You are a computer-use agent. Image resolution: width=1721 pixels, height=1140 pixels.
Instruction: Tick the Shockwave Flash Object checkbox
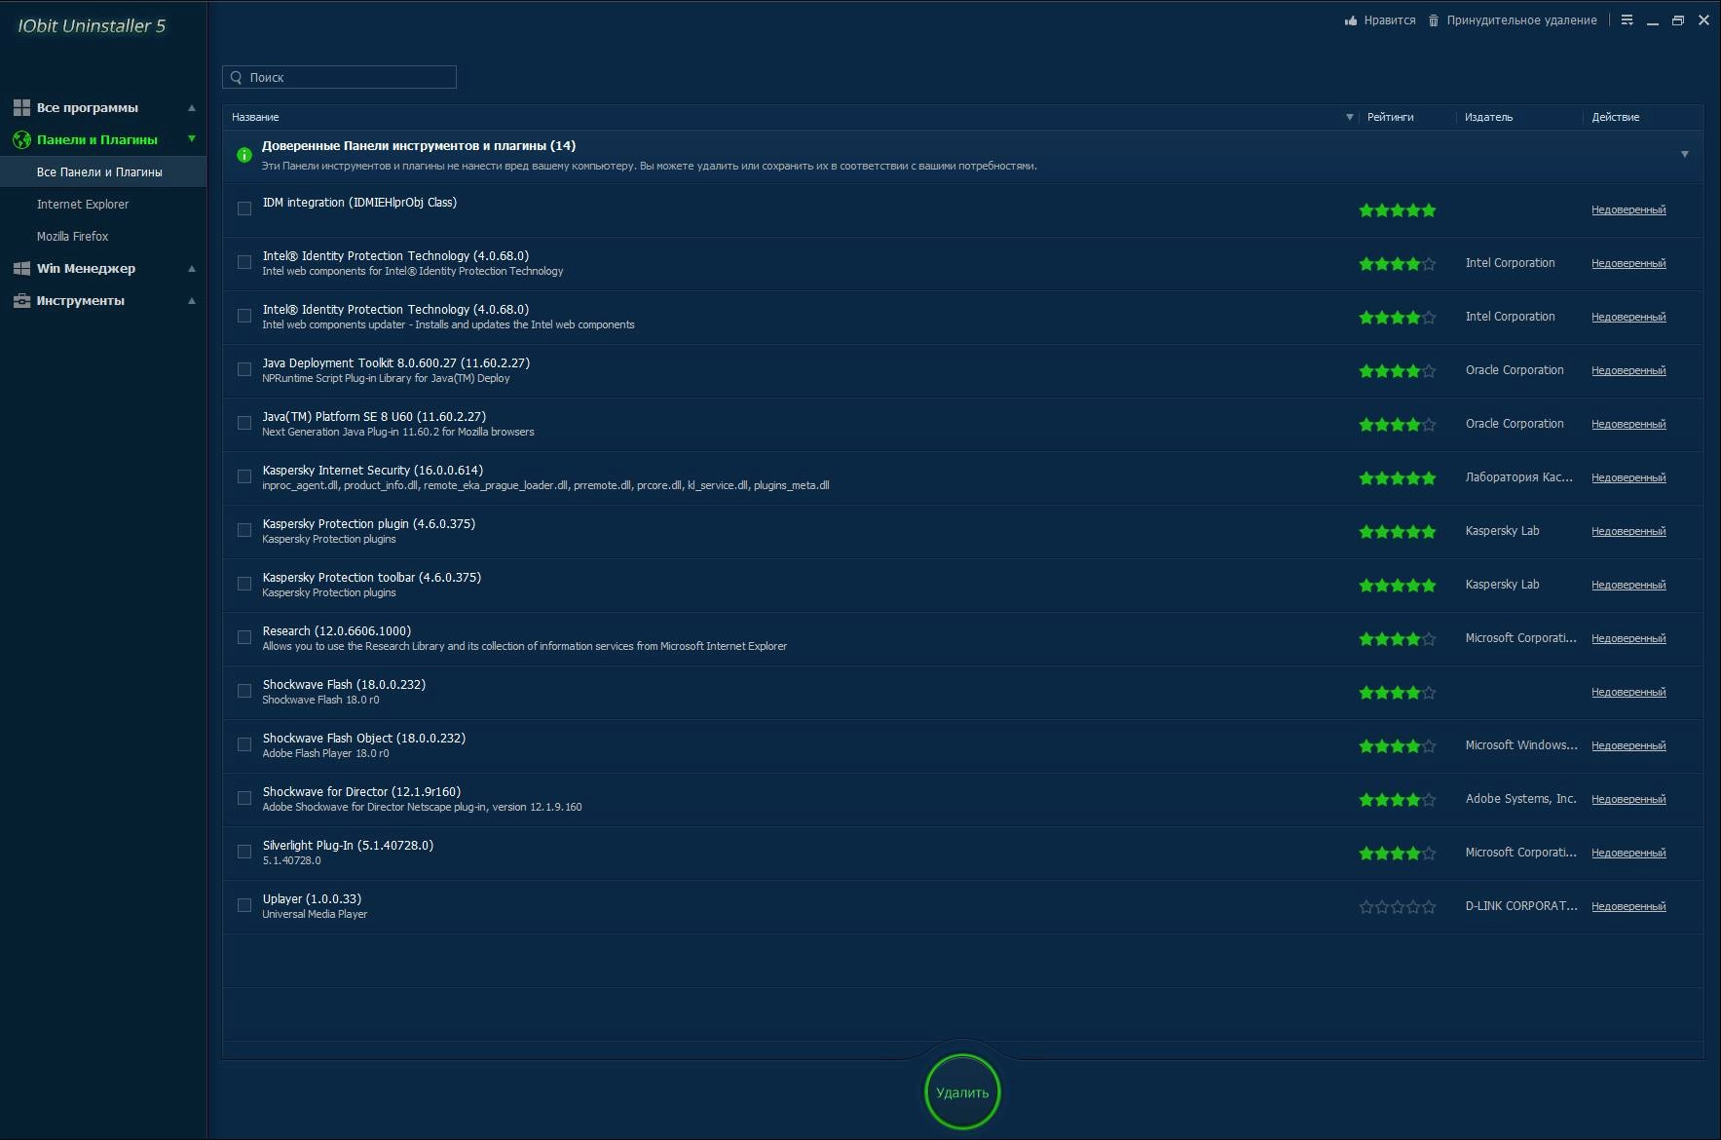click(x=244, y=744)
